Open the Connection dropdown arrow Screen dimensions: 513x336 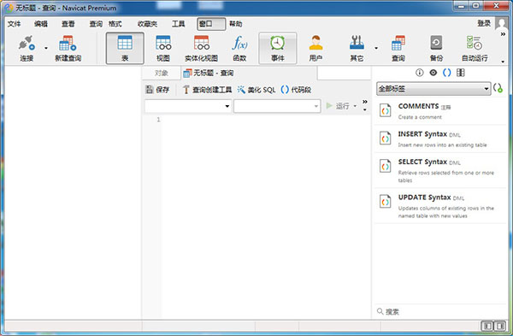click(x=46, y=48)
